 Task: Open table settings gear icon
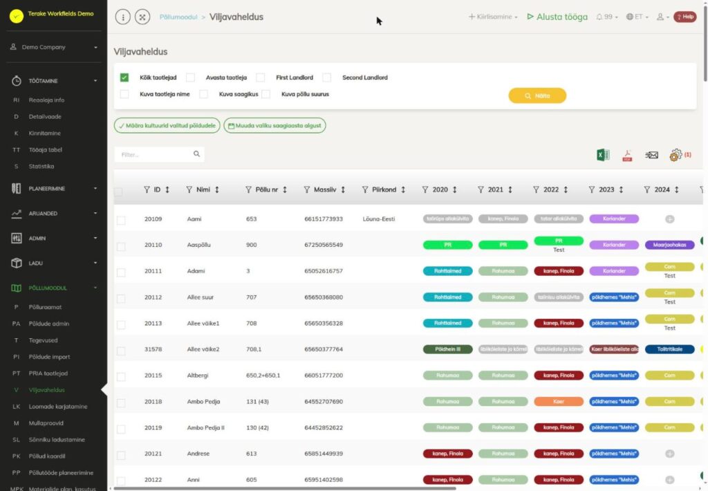pyautogui.click(x=676, y=155)
